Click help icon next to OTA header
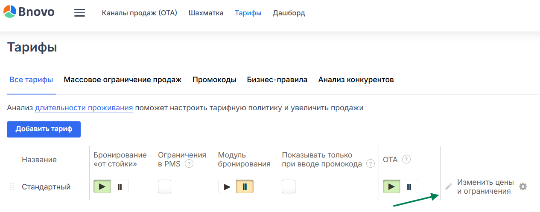The height and width of the screenshot is (212, 540). point(406,160)
